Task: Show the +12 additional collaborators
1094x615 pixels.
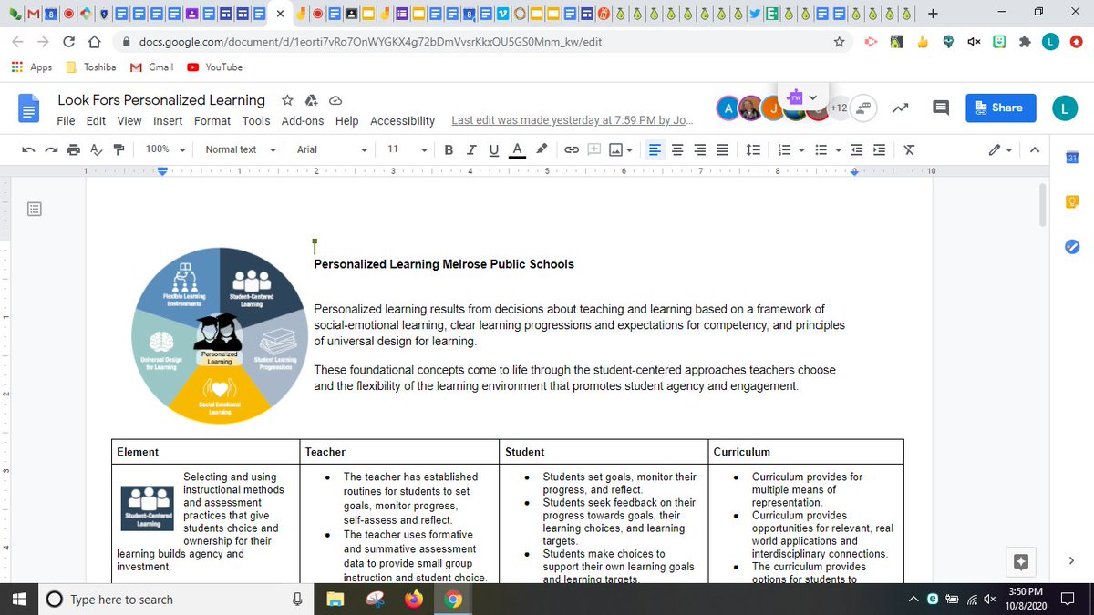Action: (840, 108)
